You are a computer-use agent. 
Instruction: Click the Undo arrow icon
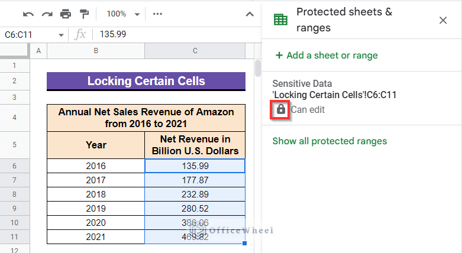28,14
